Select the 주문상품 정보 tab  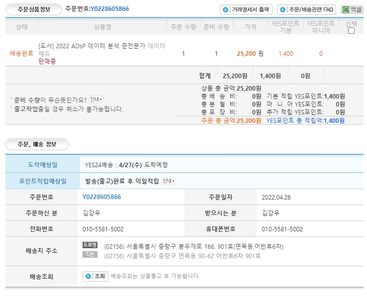tap(34, 9)
